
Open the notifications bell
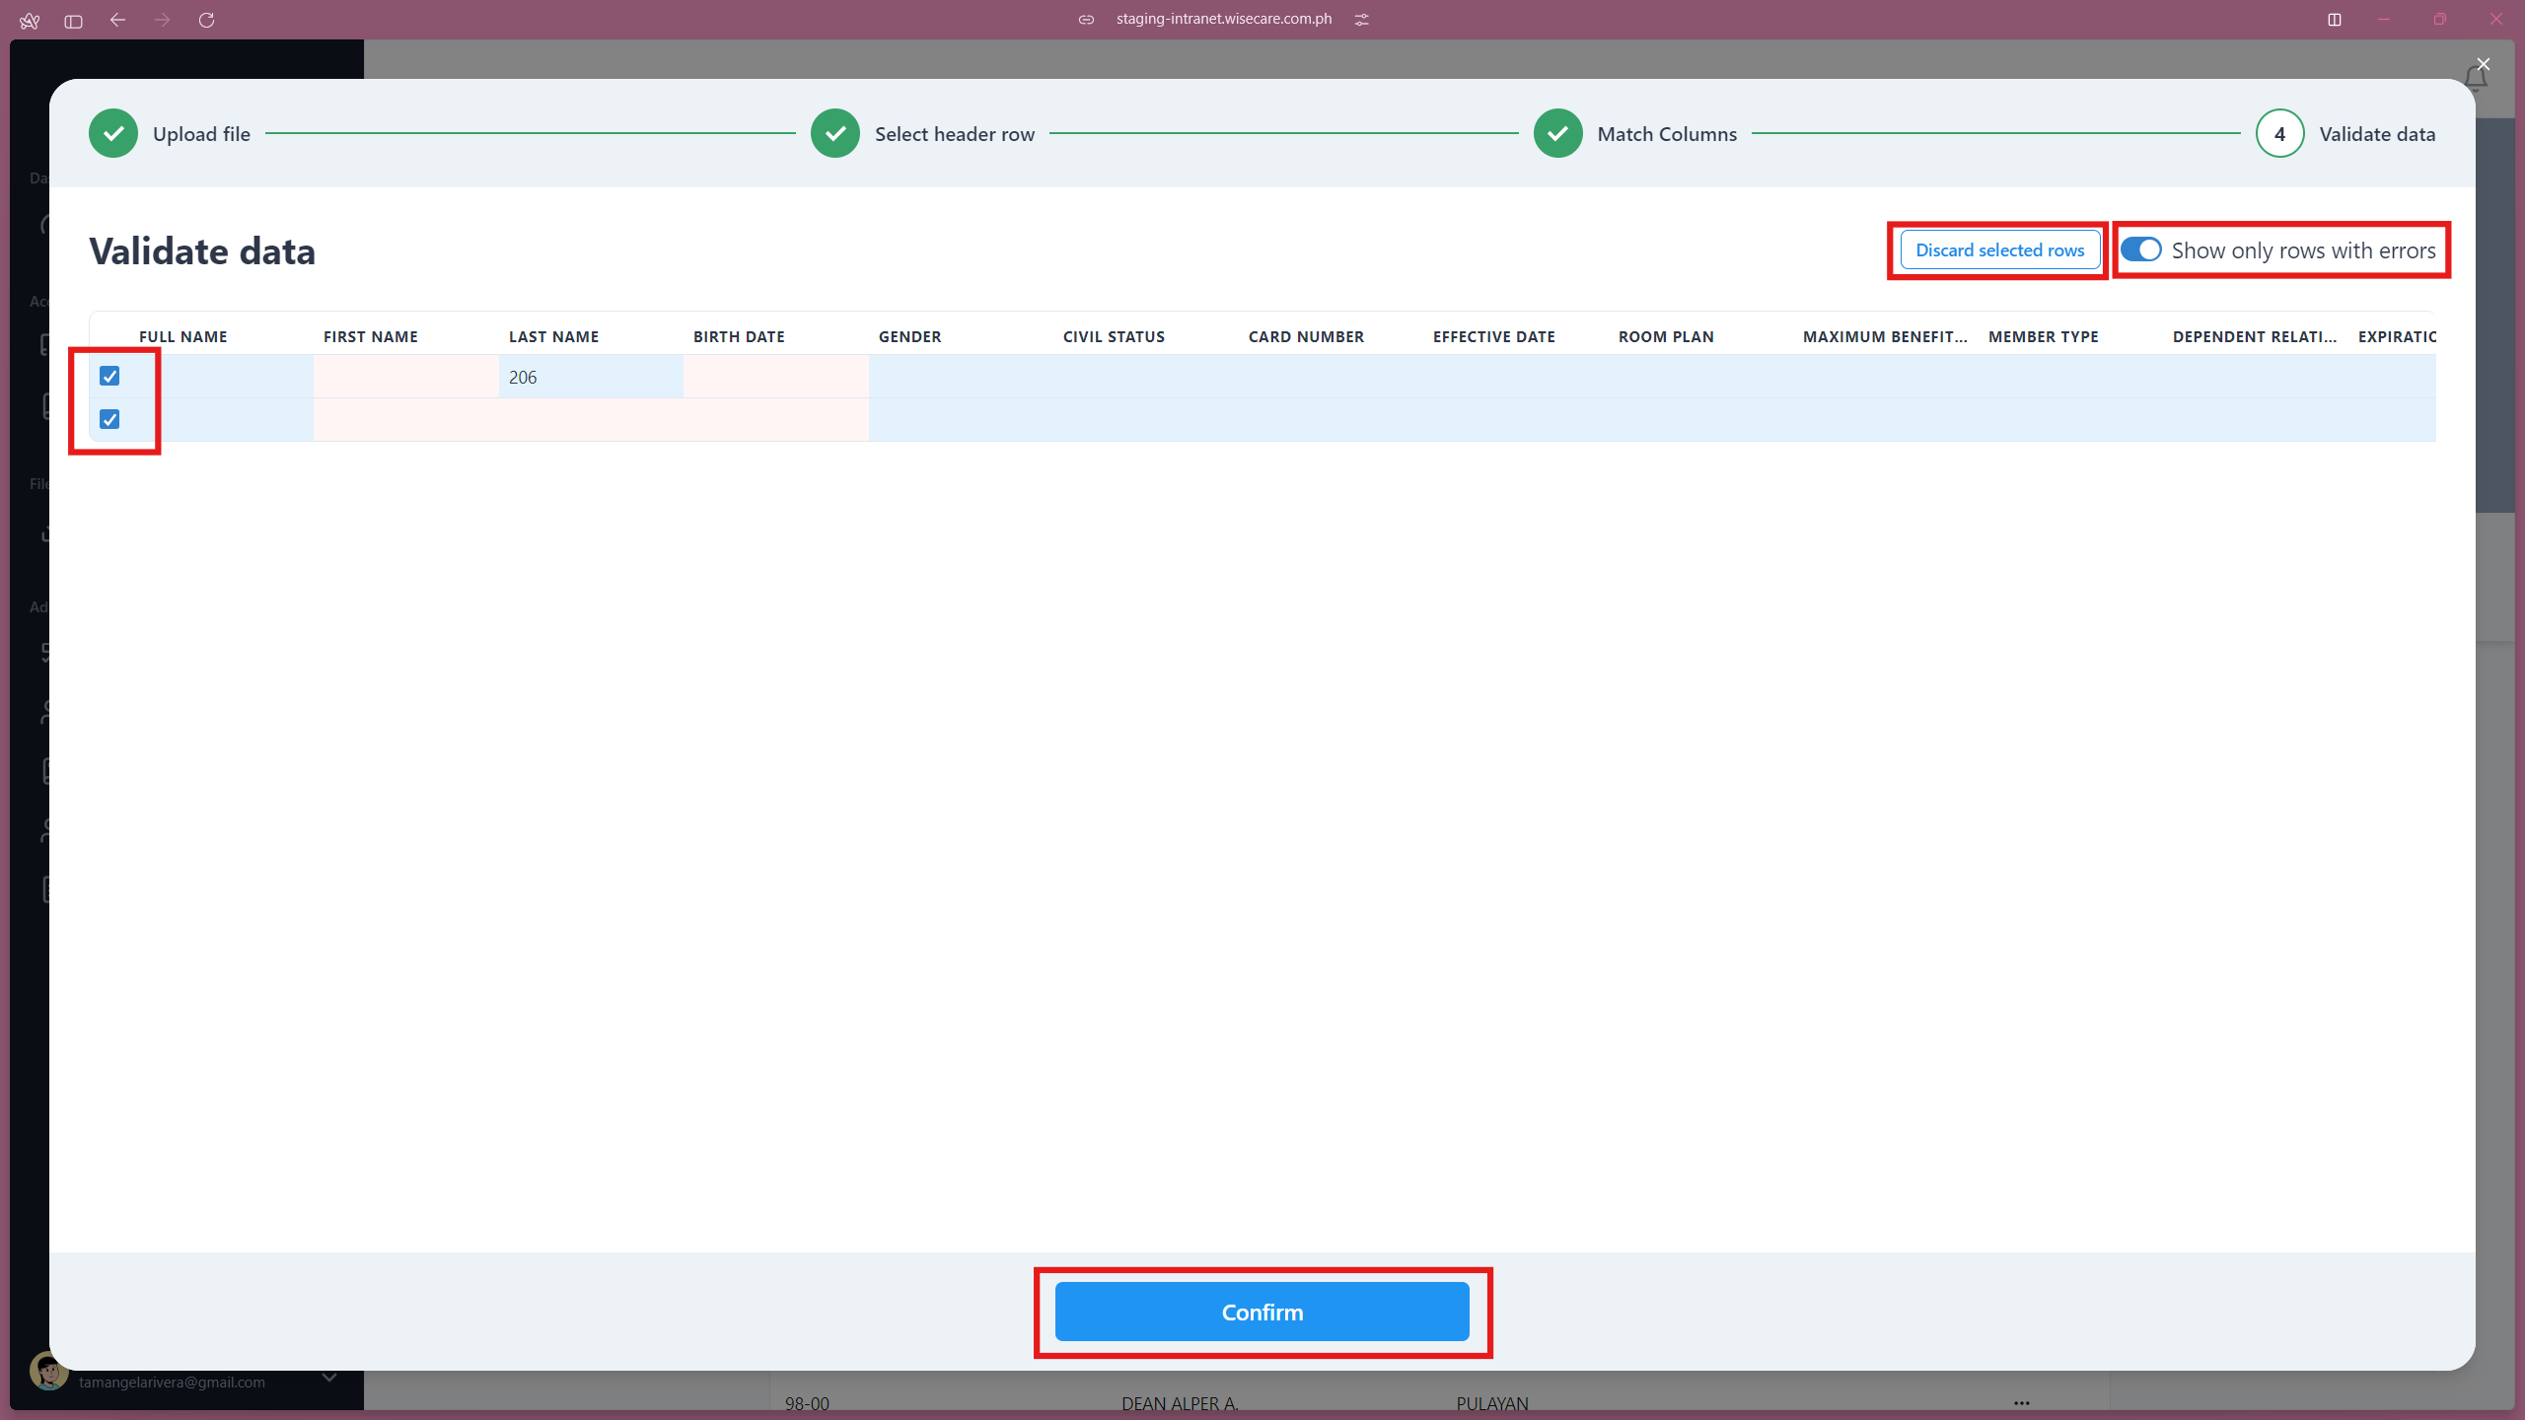coord(2477,78)
